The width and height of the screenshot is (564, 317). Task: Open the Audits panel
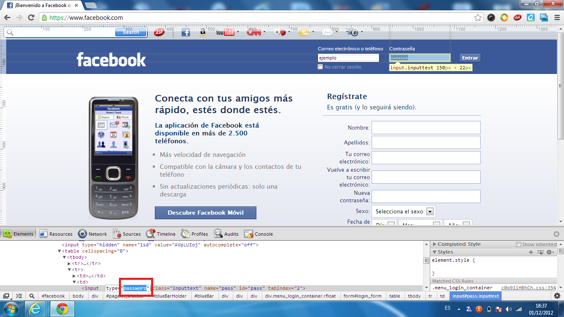(226, 234)
